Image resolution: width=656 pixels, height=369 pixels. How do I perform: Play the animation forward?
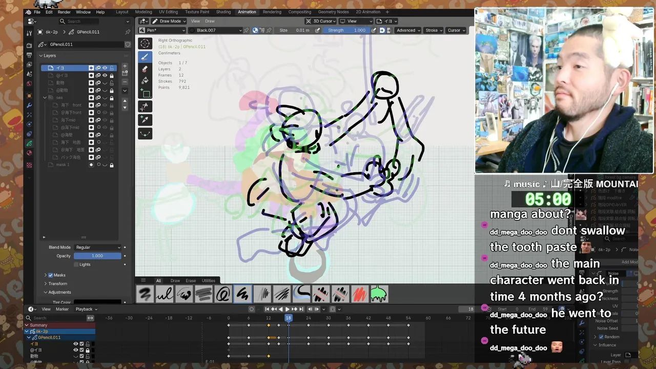[x=287, y=309]
